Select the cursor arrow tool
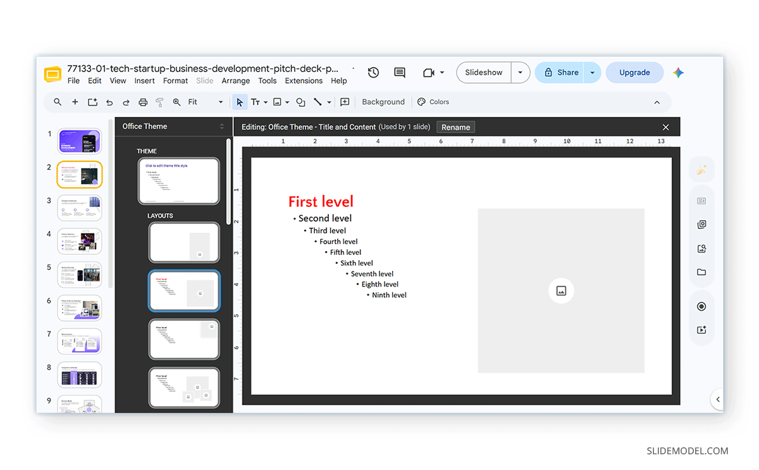The height and width of the screenshot is (470, 759). [x=240, y=102]
